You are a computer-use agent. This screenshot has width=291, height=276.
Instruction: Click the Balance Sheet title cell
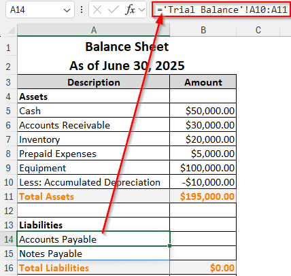(x=126, y=46)
